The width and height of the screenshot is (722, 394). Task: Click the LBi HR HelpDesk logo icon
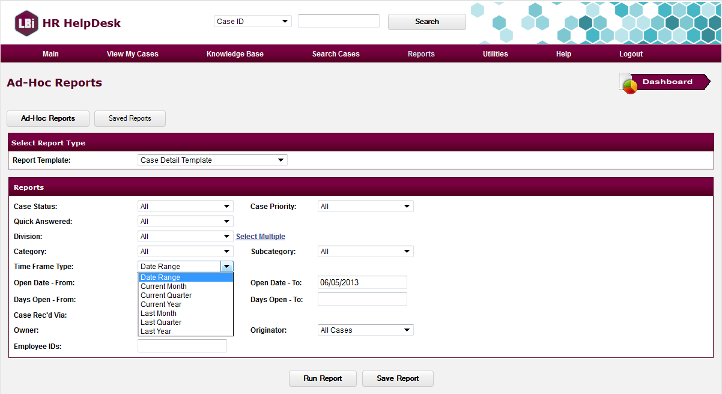[26, 23]
